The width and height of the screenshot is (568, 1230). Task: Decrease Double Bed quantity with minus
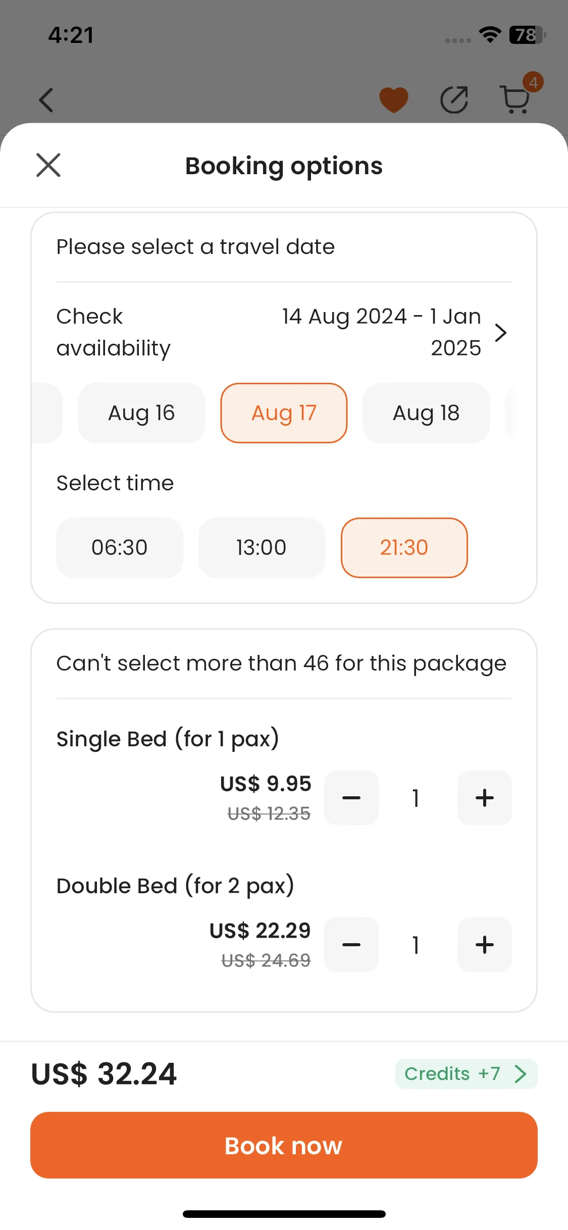pyautogui.click(x=351, y=945)
